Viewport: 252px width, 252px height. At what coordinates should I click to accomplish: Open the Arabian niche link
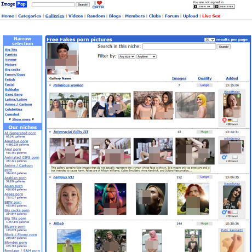click(x=15, y=178)
